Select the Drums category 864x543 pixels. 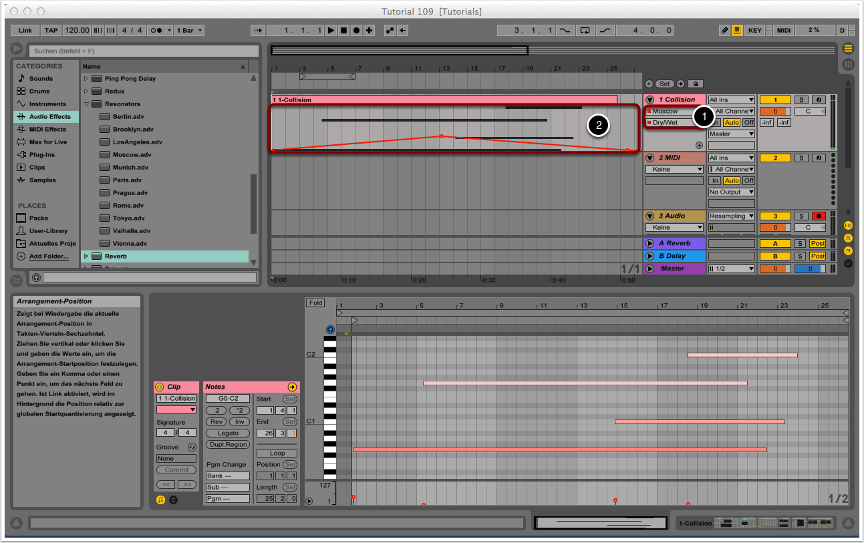39,92
